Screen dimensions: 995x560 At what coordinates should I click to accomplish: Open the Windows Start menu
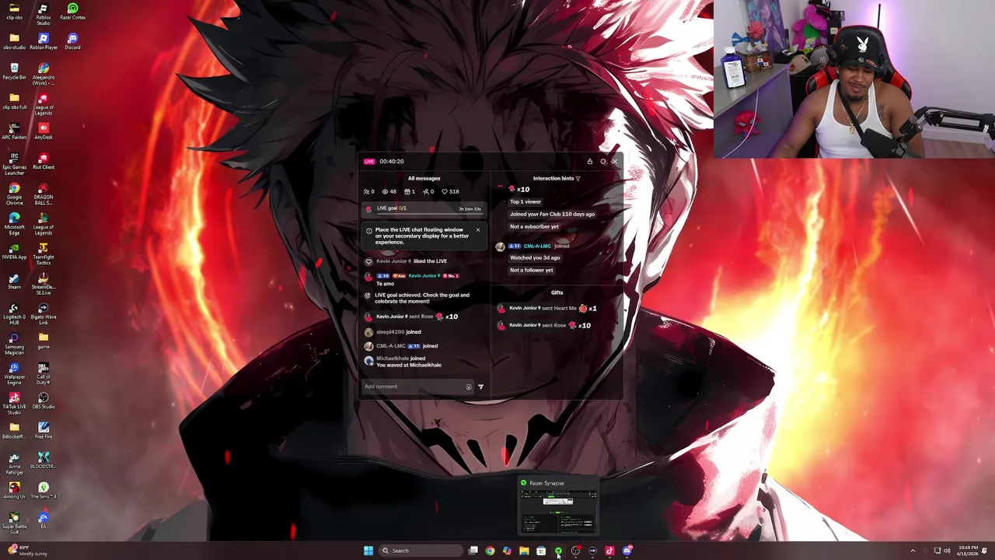(368, 551)
